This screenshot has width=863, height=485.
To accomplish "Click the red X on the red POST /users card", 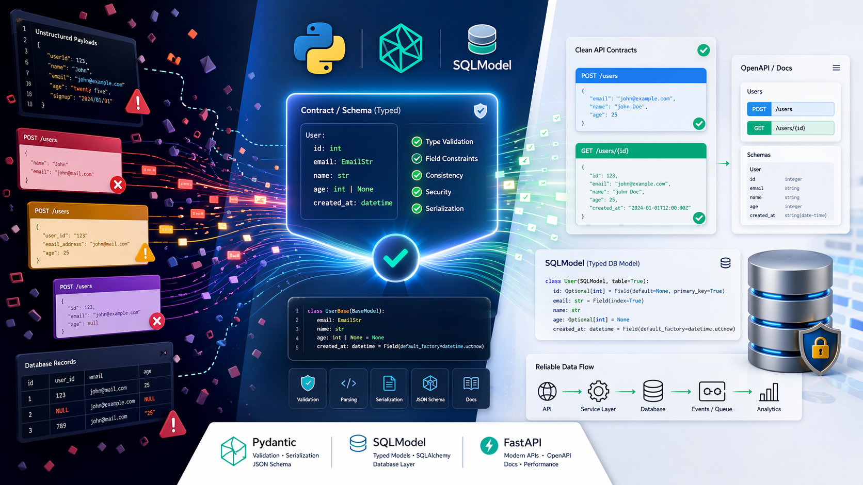I will [x=118, y=185].
